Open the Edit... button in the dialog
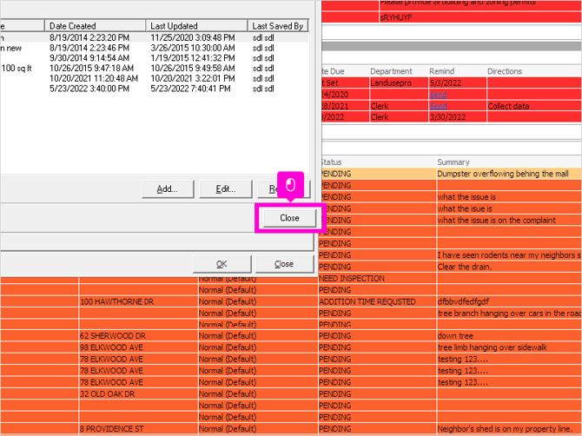 click(x=226, y=188)
